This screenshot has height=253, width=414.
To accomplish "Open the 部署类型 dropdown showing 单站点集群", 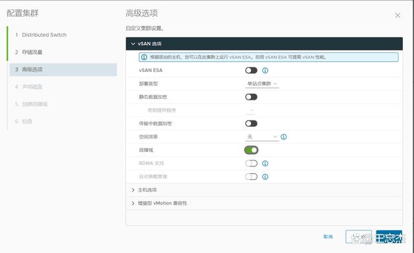I will [x=262, y=83].
